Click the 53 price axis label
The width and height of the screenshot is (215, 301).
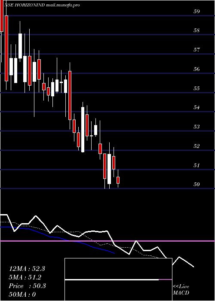tap(197, 127)
